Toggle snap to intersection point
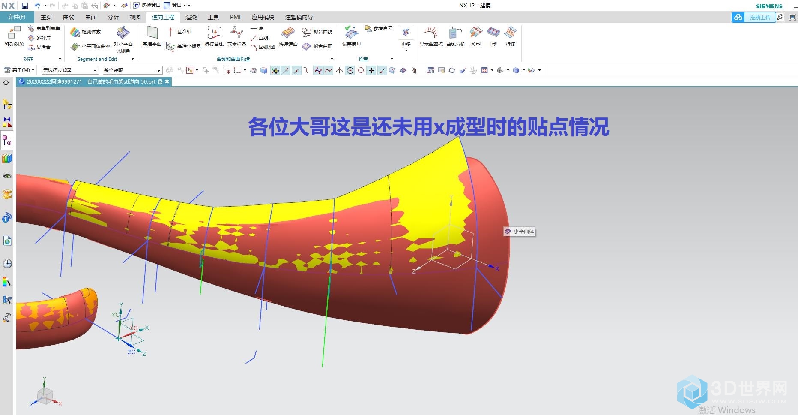798x415 pixels. (339, 70)
